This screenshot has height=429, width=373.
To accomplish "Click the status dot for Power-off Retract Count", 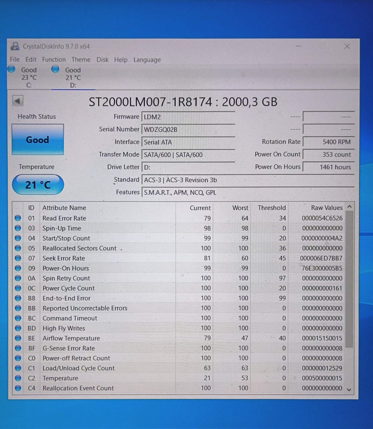I will (x=18, y=358).
